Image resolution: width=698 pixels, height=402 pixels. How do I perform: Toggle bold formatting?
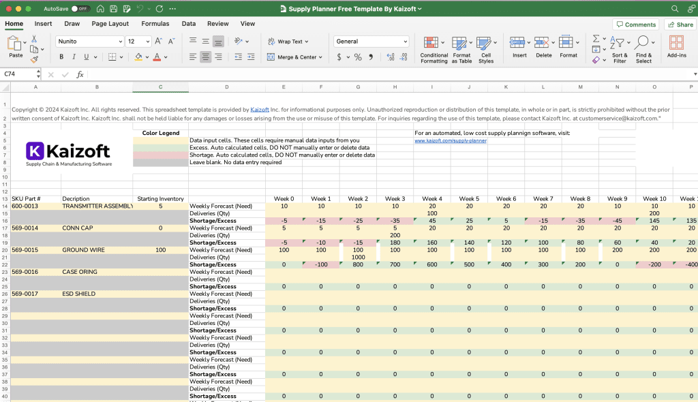pos(62,57)
